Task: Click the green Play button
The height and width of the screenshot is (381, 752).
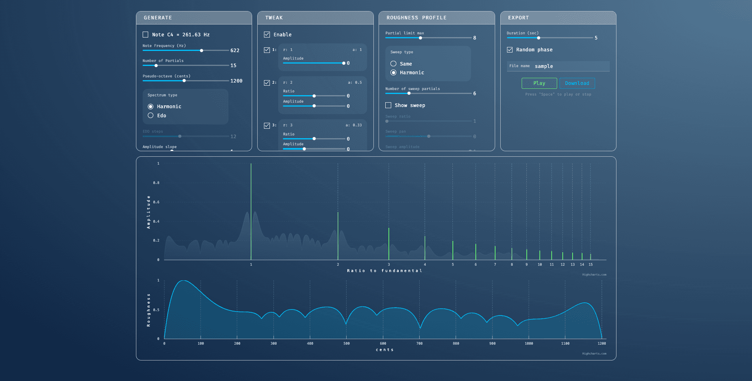Action: click(539, 83)
